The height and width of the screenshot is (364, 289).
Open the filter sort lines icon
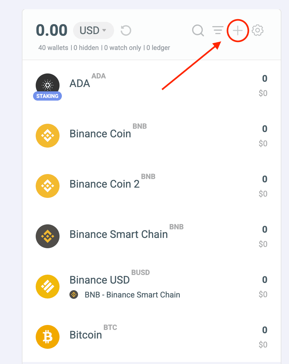[218, 30]
